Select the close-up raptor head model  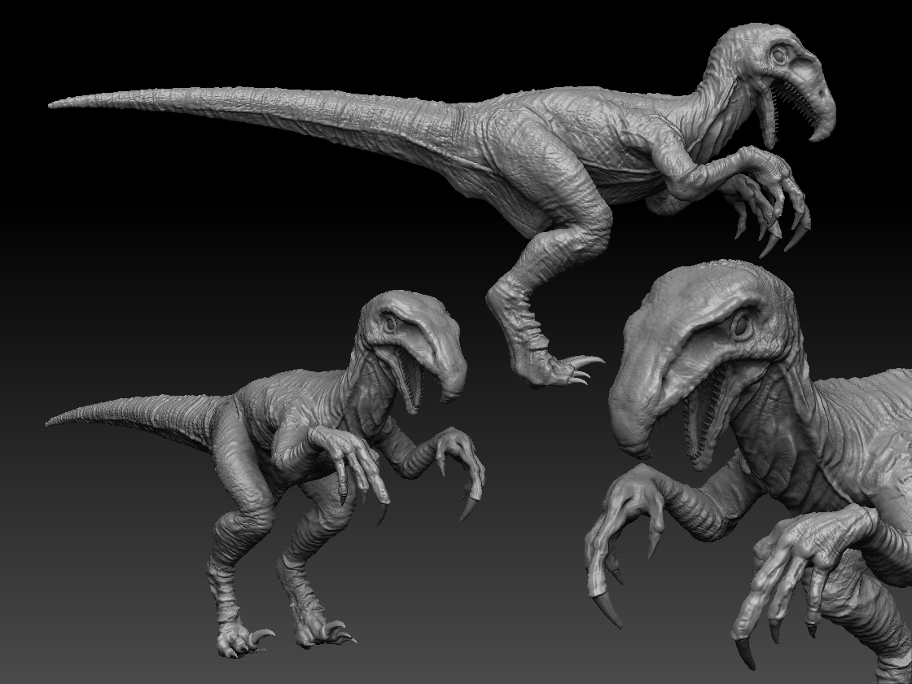[750, 471]
